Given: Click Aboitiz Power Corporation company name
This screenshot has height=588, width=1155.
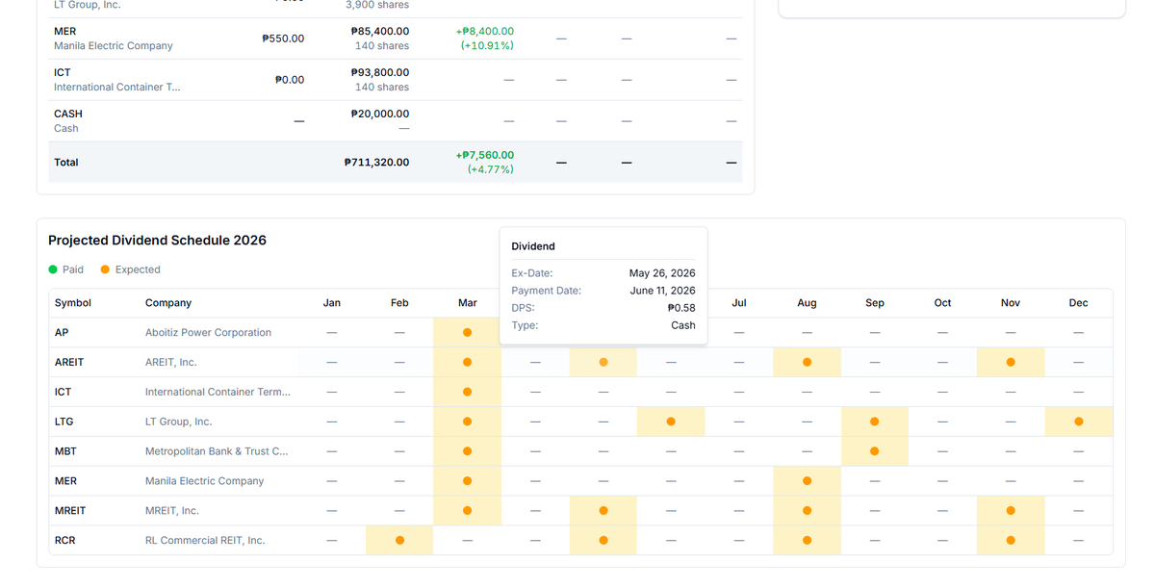Looking at the screenshot, I should coord(208,332).
